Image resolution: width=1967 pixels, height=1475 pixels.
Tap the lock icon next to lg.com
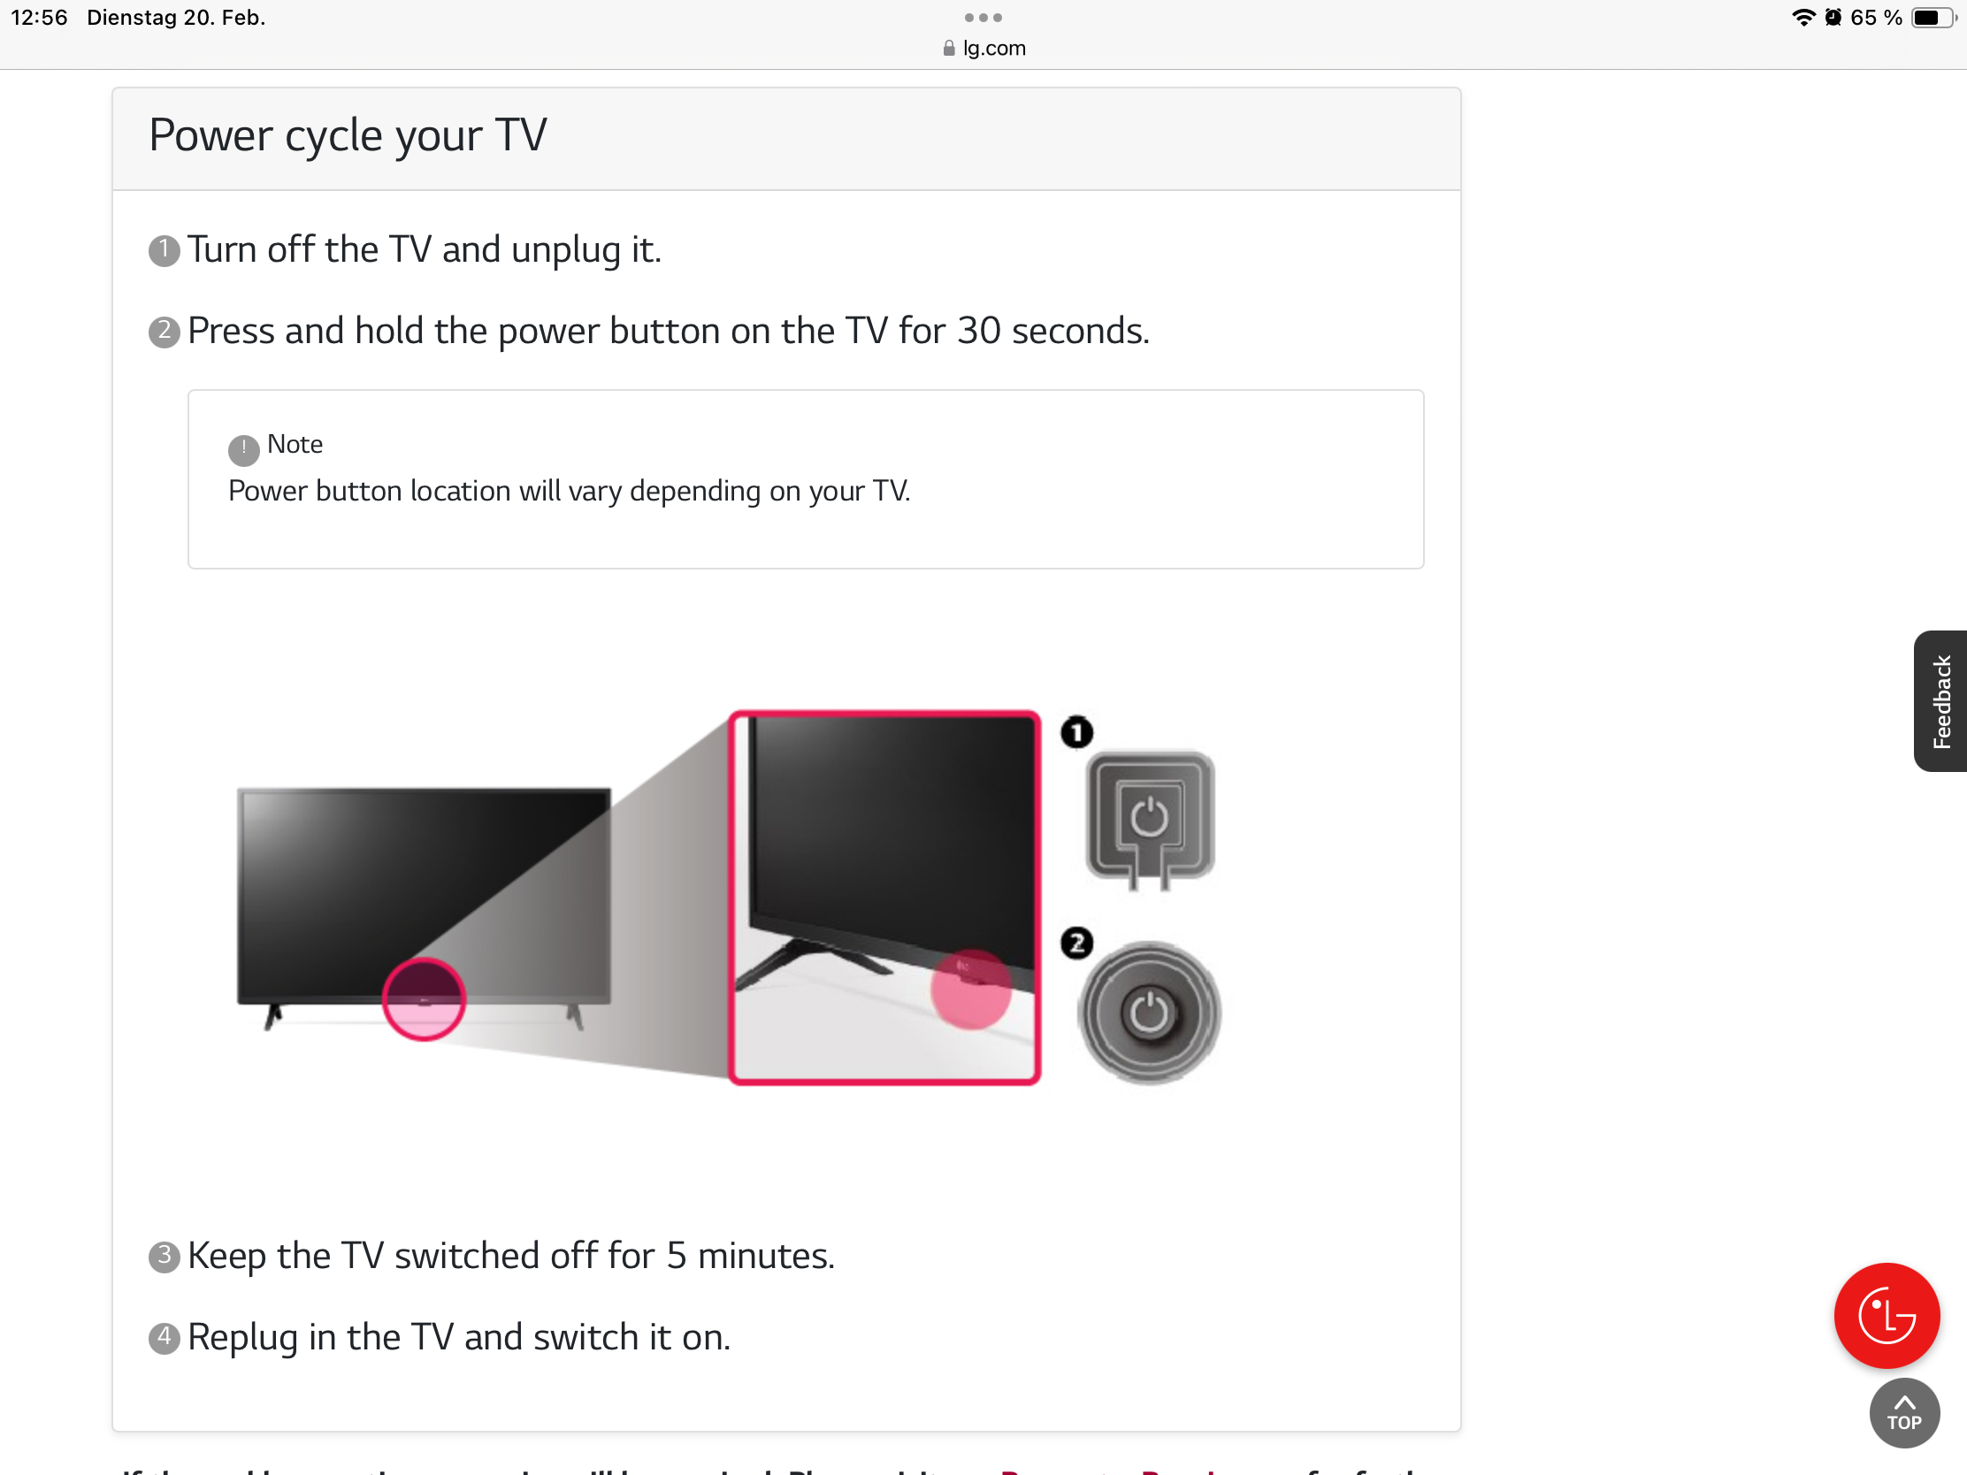tap(948, 48)
